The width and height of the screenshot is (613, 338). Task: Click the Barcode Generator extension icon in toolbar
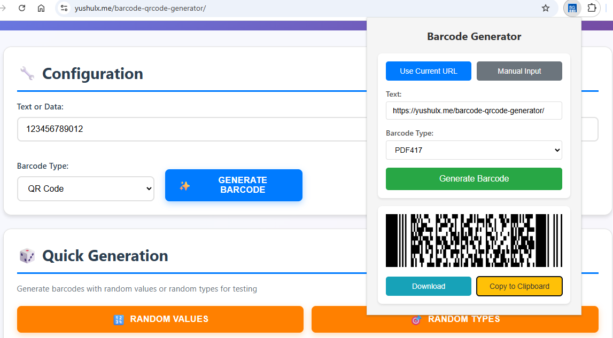(572, 8)
